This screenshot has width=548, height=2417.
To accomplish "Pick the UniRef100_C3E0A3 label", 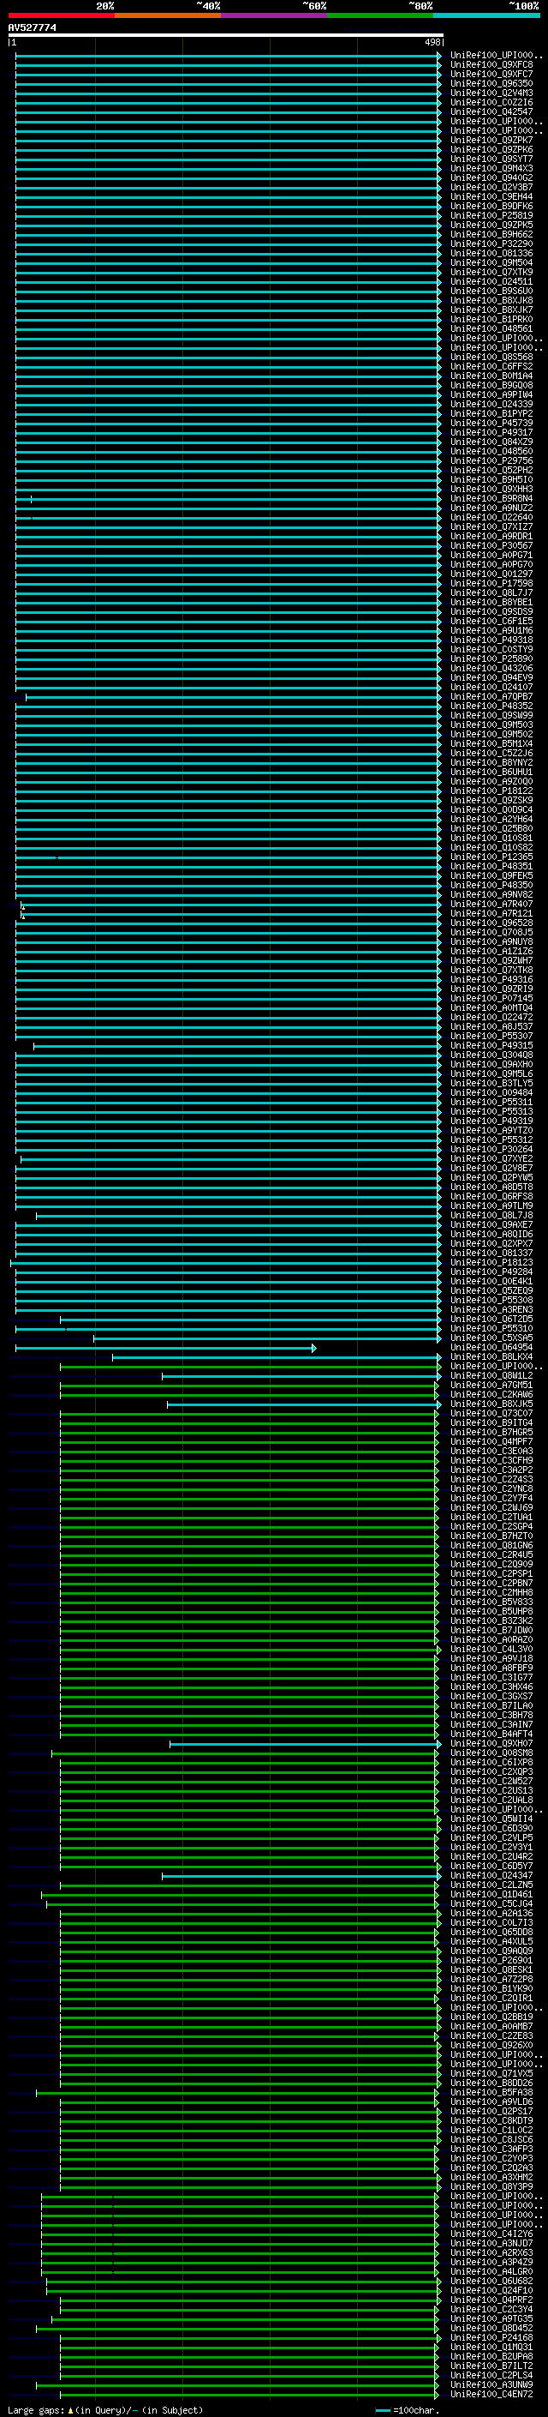I will pos(491,1451).
